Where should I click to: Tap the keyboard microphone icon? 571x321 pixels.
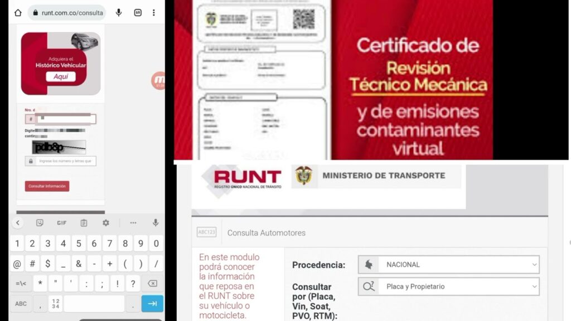click(156, 223)
